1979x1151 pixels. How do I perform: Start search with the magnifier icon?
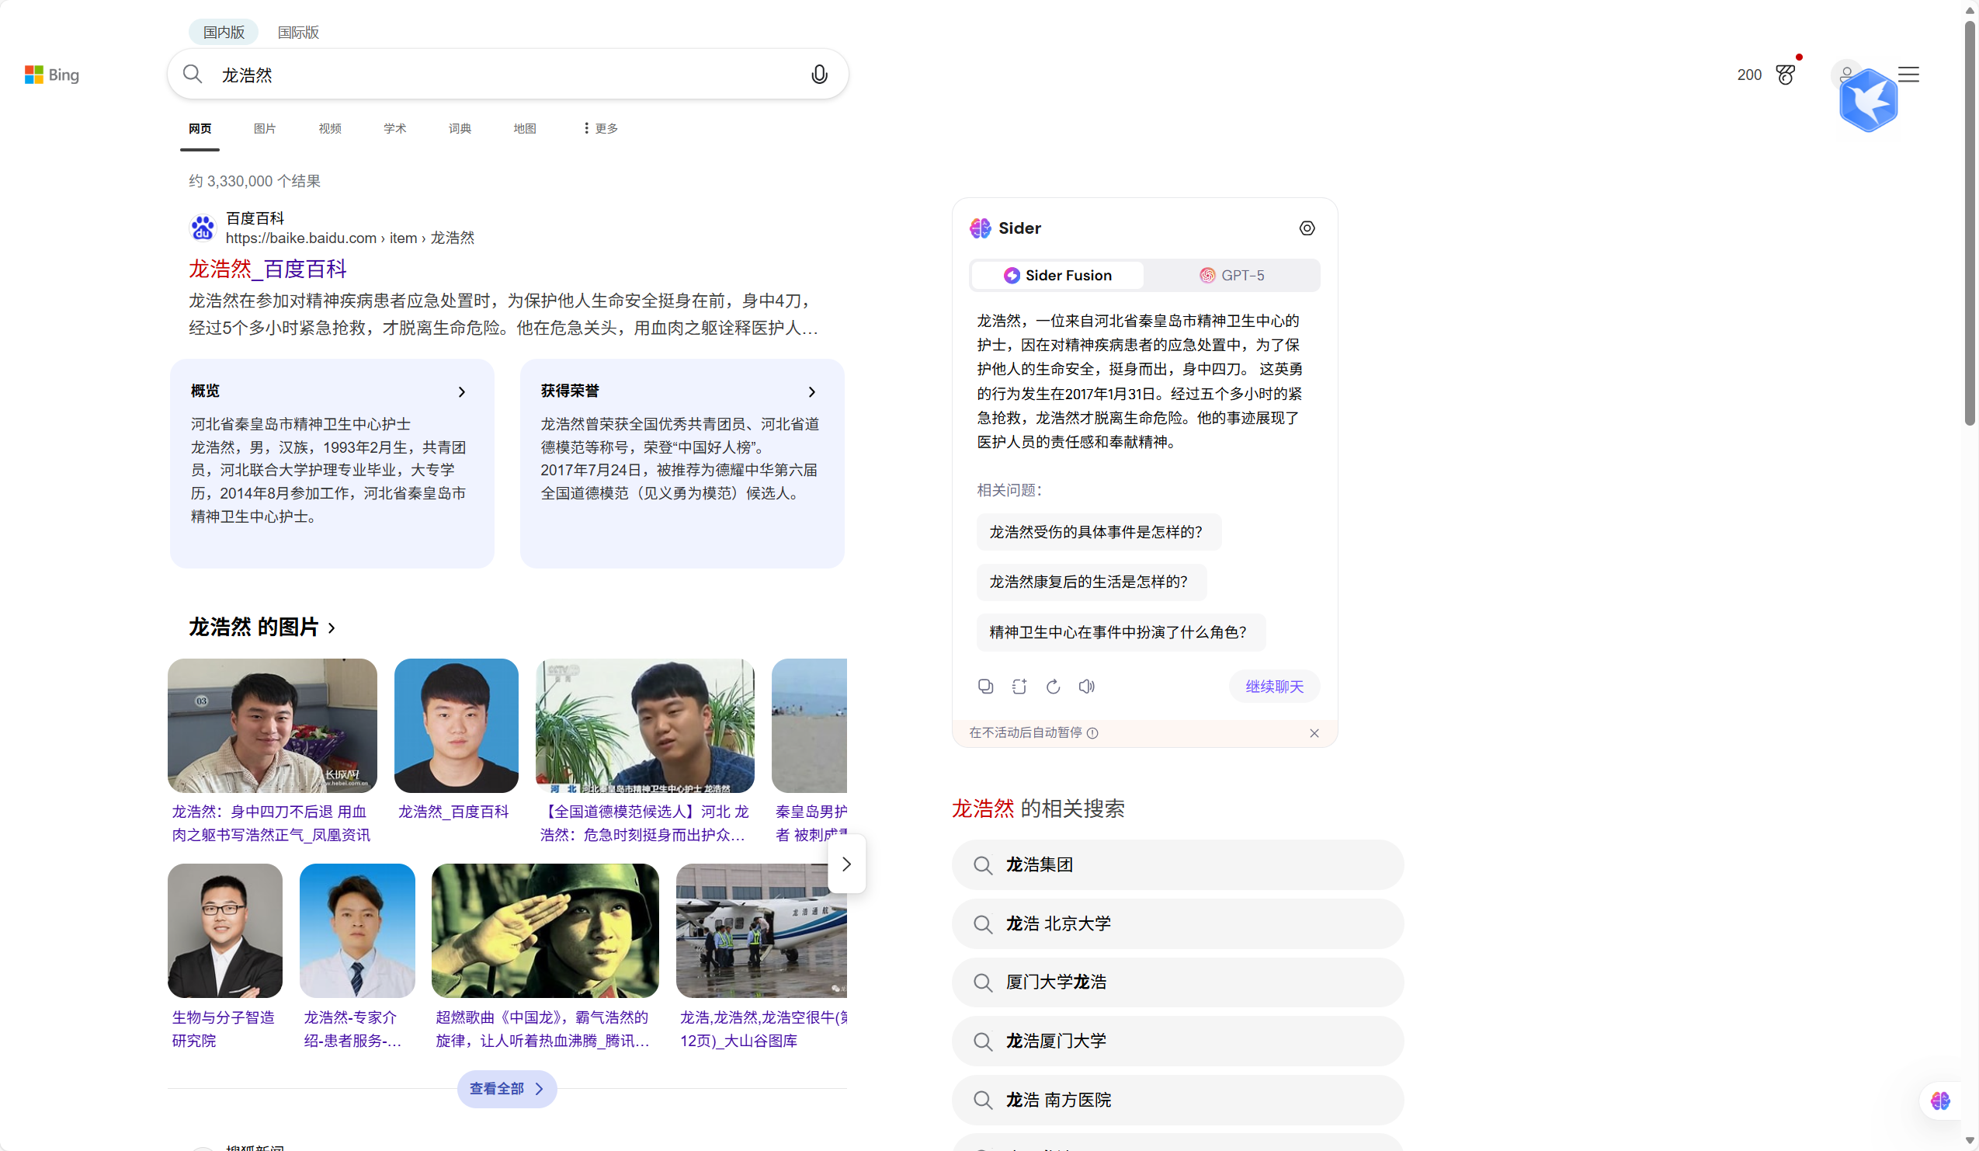[193, 74]
